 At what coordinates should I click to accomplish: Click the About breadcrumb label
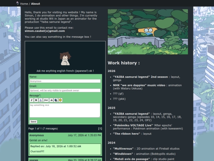click(36, 4)
